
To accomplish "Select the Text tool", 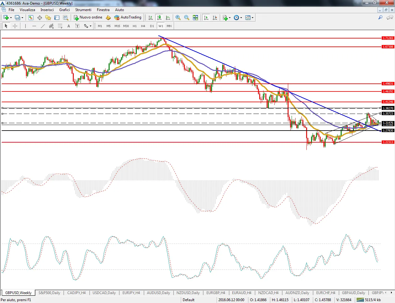I will (69, 26).
